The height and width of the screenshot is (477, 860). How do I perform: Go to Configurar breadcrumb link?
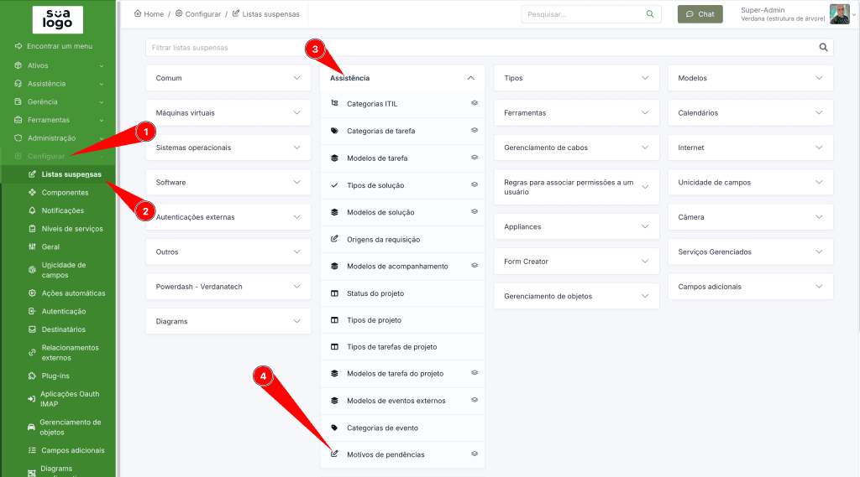198,13
